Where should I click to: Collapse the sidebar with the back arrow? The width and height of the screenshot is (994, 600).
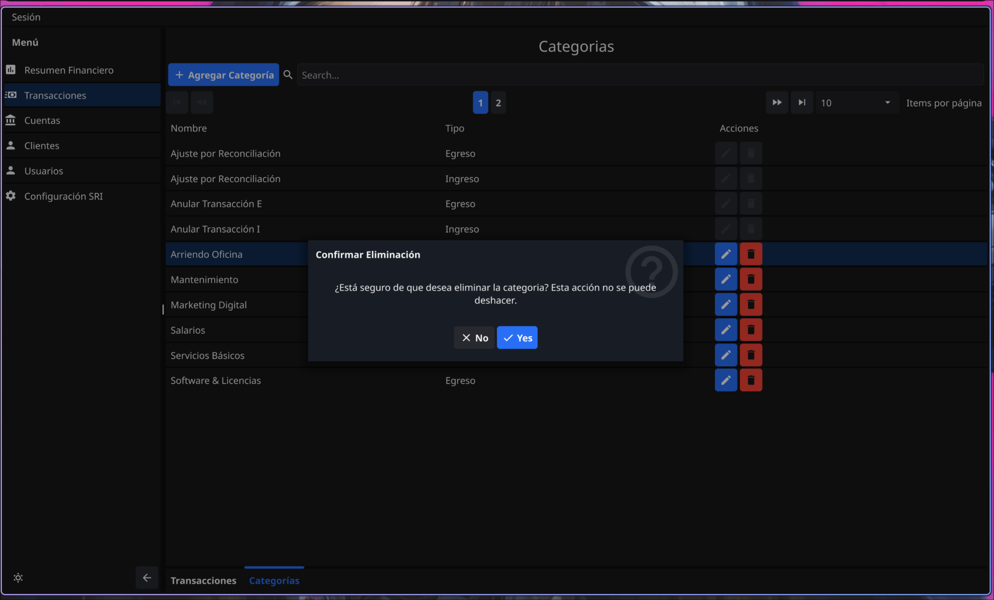point(147,577)
